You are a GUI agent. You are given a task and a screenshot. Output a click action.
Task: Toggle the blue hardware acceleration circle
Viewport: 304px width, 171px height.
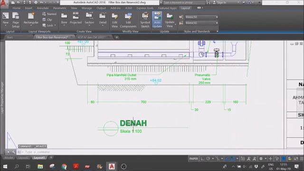[x=284, y=159]
